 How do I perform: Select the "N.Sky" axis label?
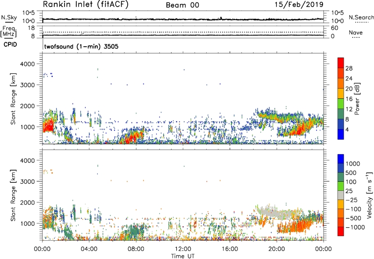(9, 17)
